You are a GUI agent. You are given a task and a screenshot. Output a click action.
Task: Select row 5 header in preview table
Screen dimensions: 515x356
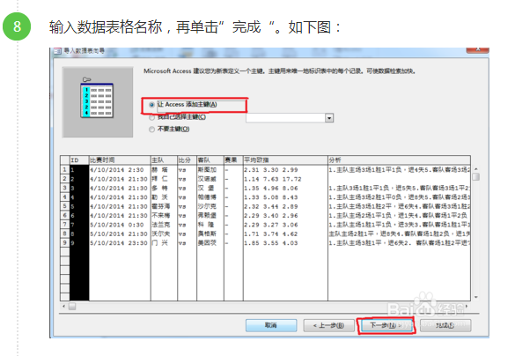[x=64, y=206]
